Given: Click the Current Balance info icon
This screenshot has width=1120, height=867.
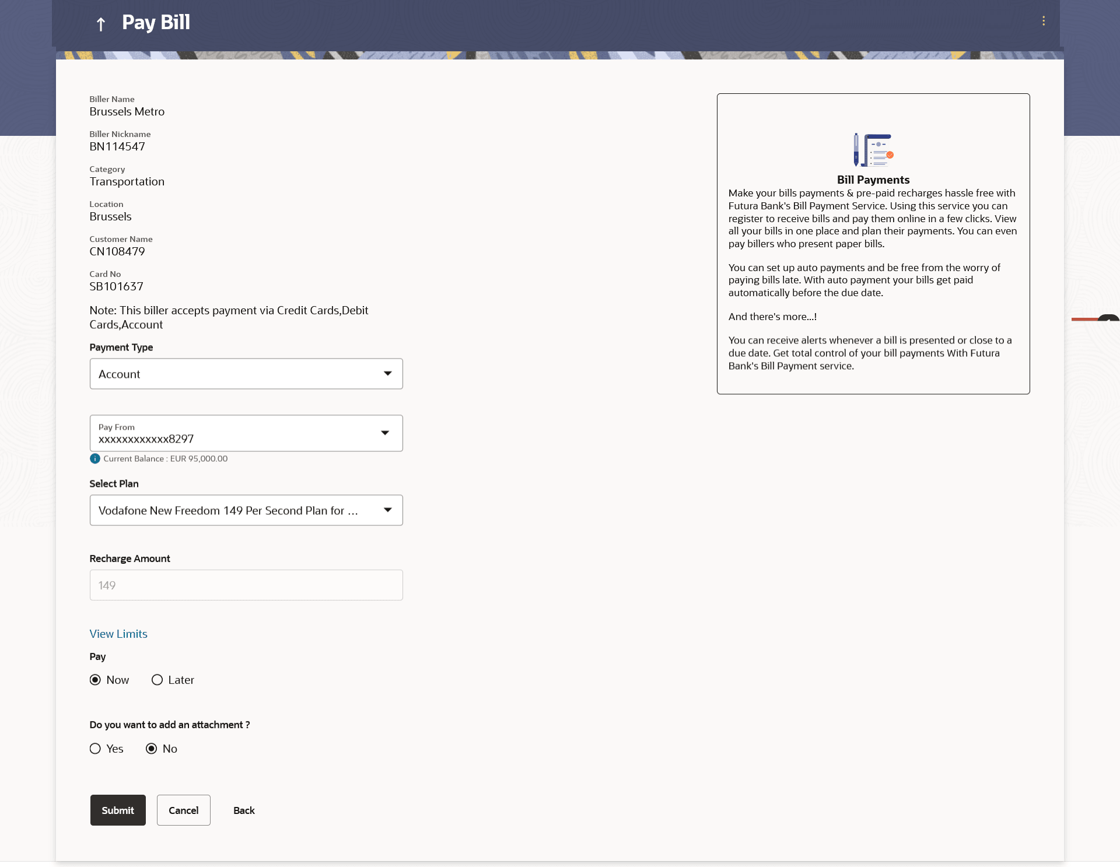Looking at the screenshot, I should point(94,459).
